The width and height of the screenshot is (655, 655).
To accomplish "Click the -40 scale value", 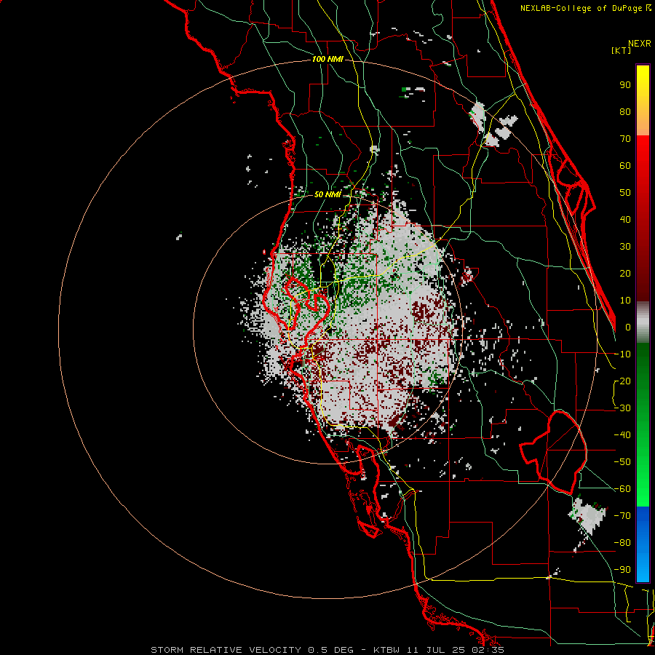I will pyautogui.click(x=622, y=435).
